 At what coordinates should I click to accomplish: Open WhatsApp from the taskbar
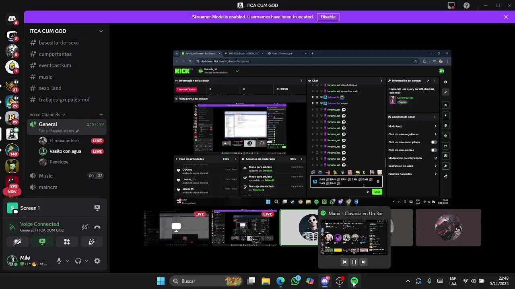tap(295, 281)
